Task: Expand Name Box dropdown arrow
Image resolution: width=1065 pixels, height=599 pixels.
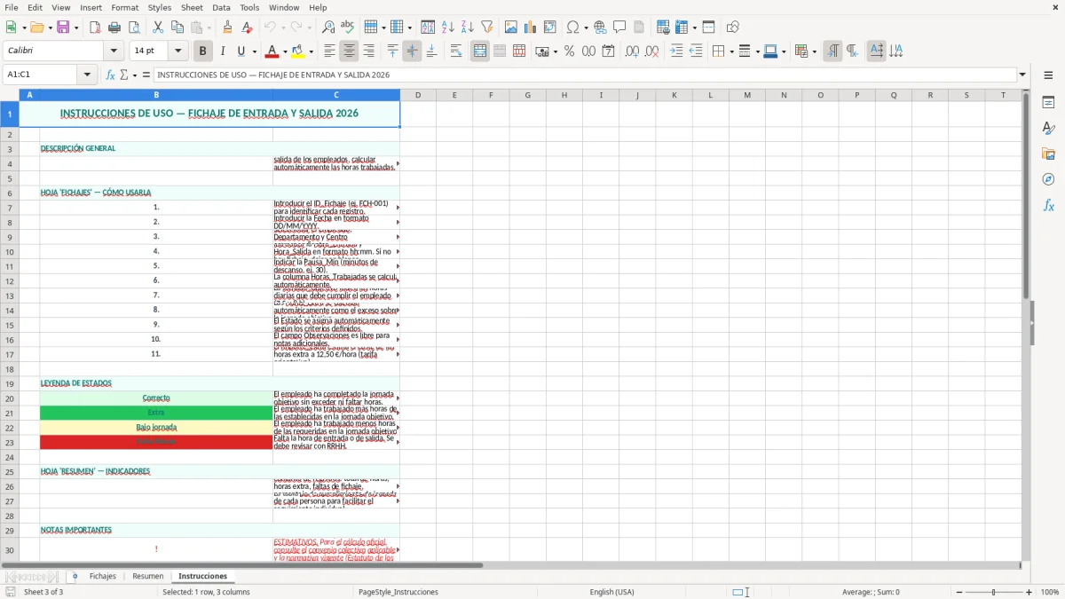Action: (87, 75)
